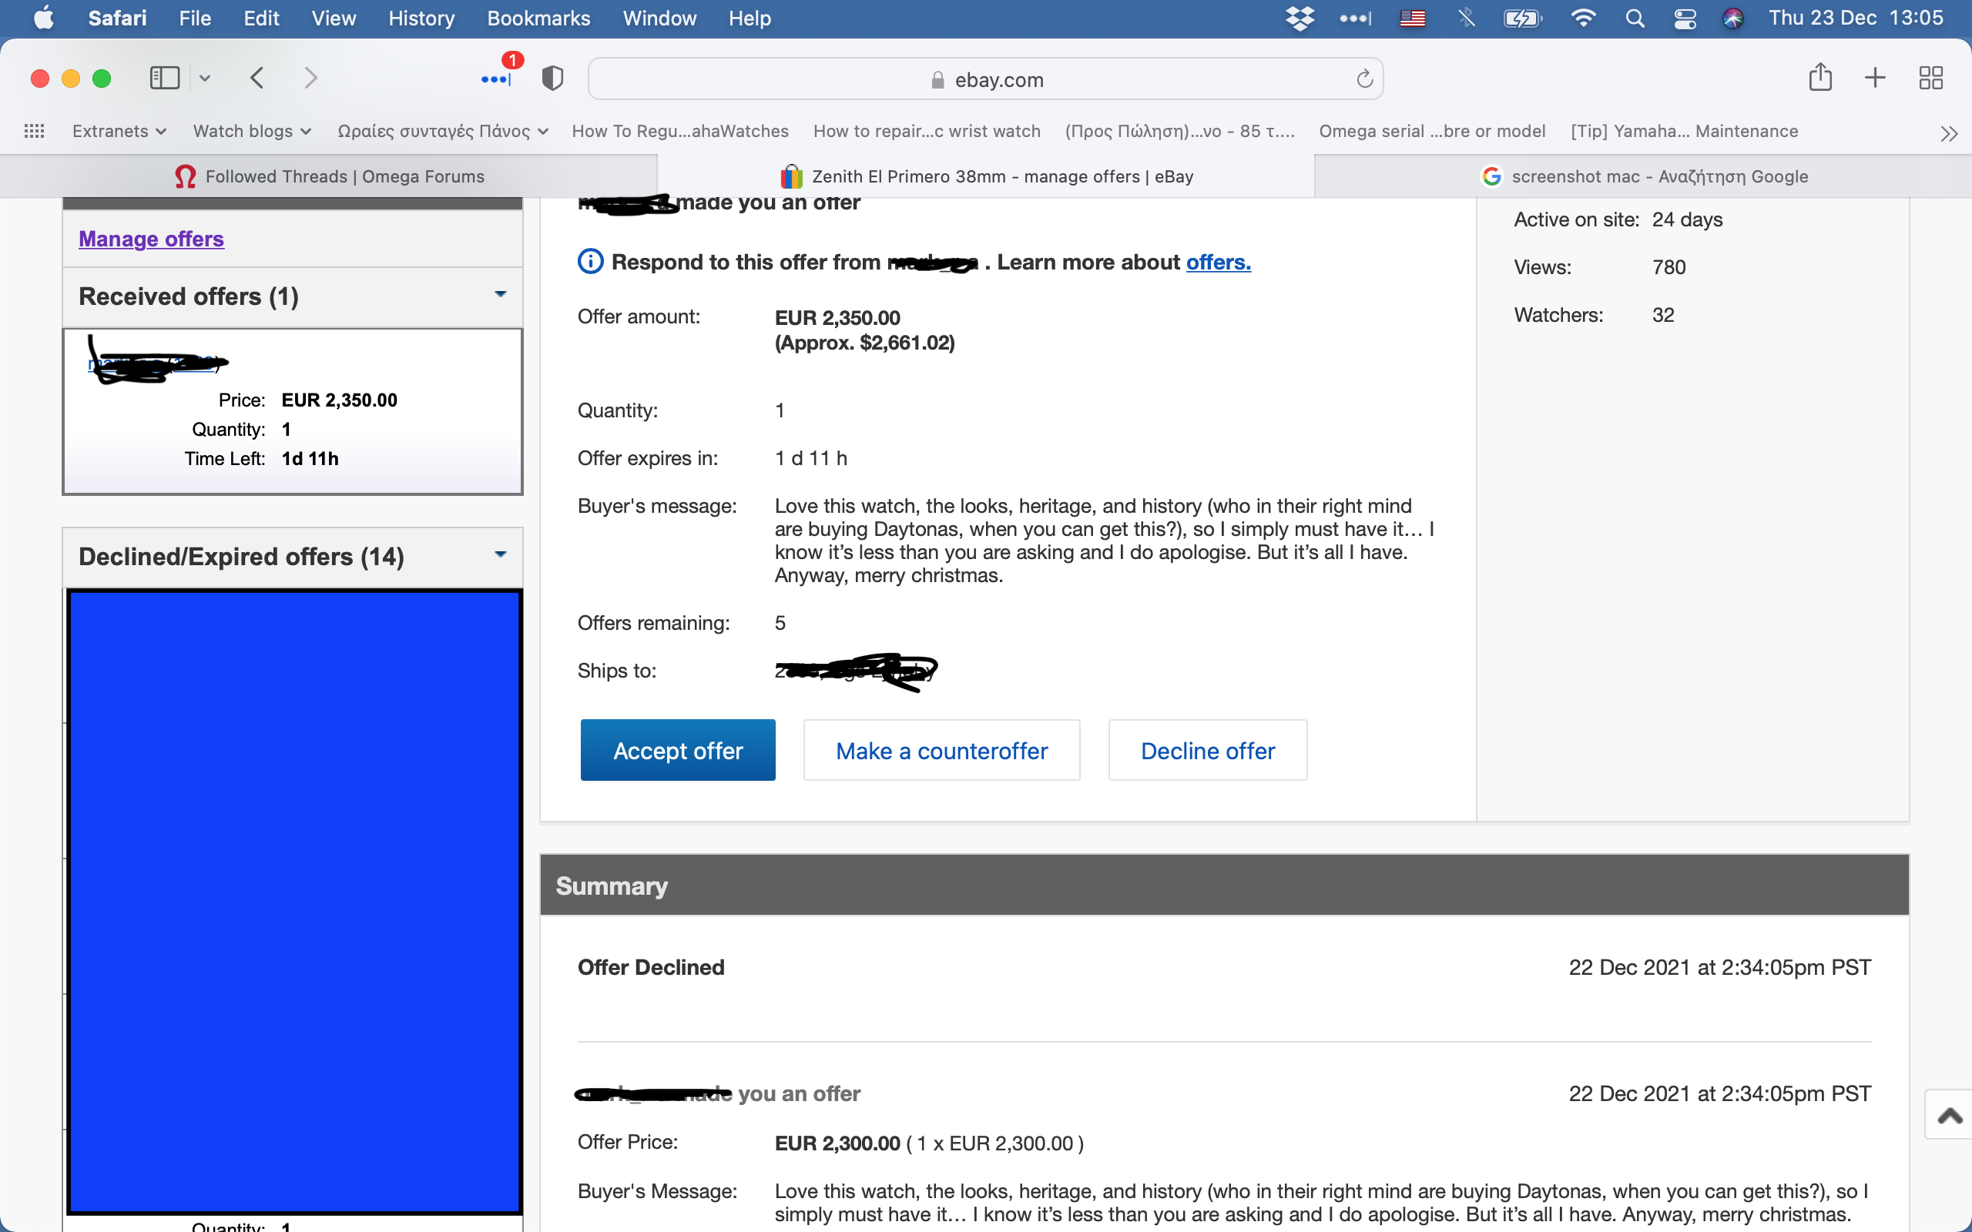
Task: Collapse the Received offers section
Action: pos(501,294)
